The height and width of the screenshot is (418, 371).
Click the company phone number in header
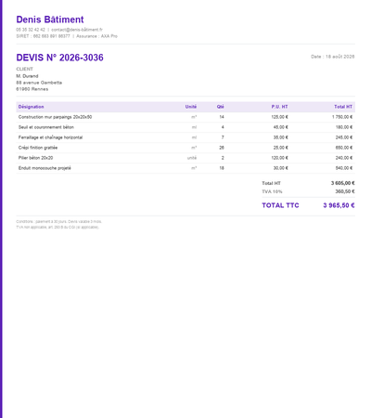coord(31,30)
